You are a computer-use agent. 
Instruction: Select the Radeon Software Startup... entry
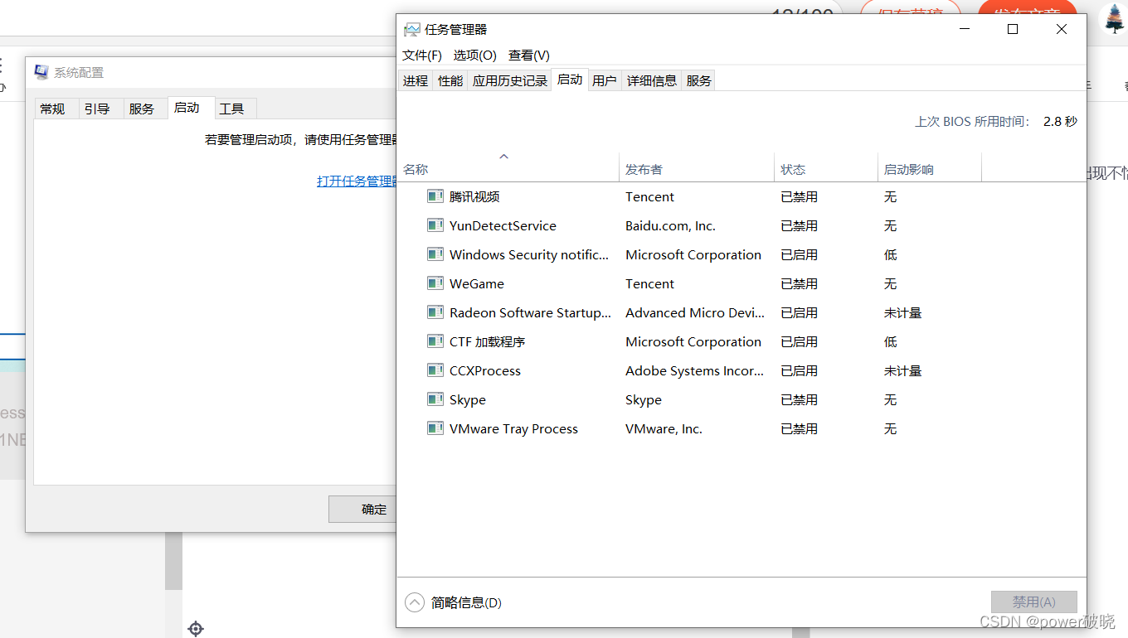coord(530,312)
